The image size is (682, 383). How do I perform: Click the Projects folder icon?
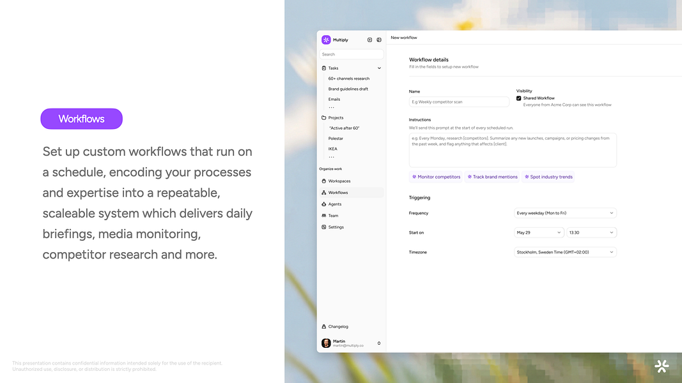(323, 117)
